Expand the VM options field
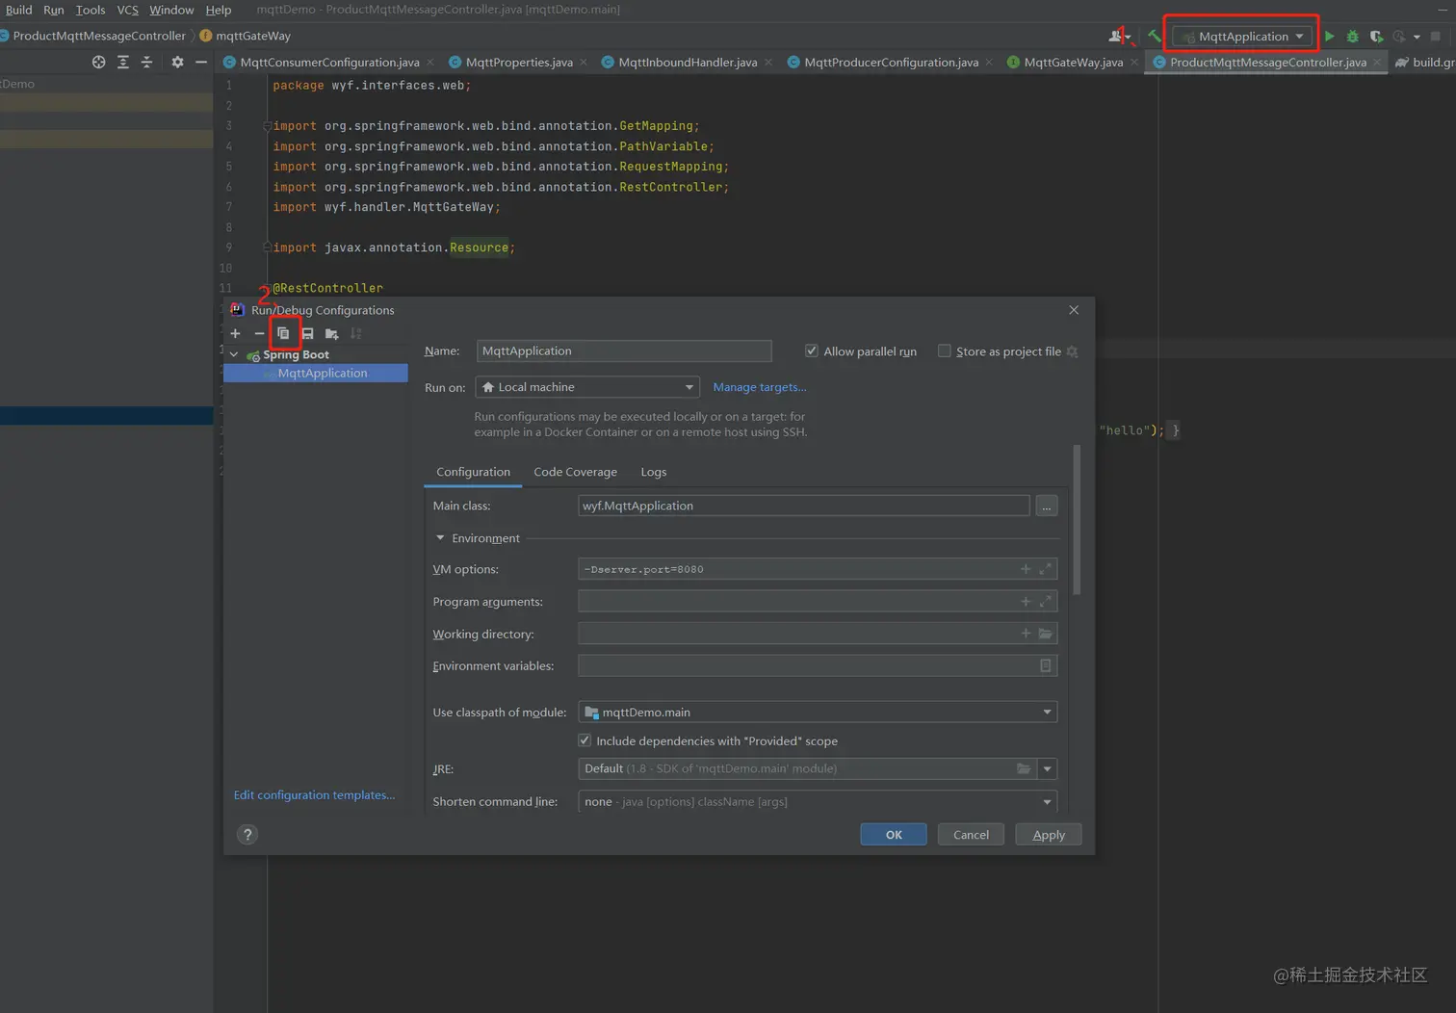1456x1013 pixels. coord(1045,569)
